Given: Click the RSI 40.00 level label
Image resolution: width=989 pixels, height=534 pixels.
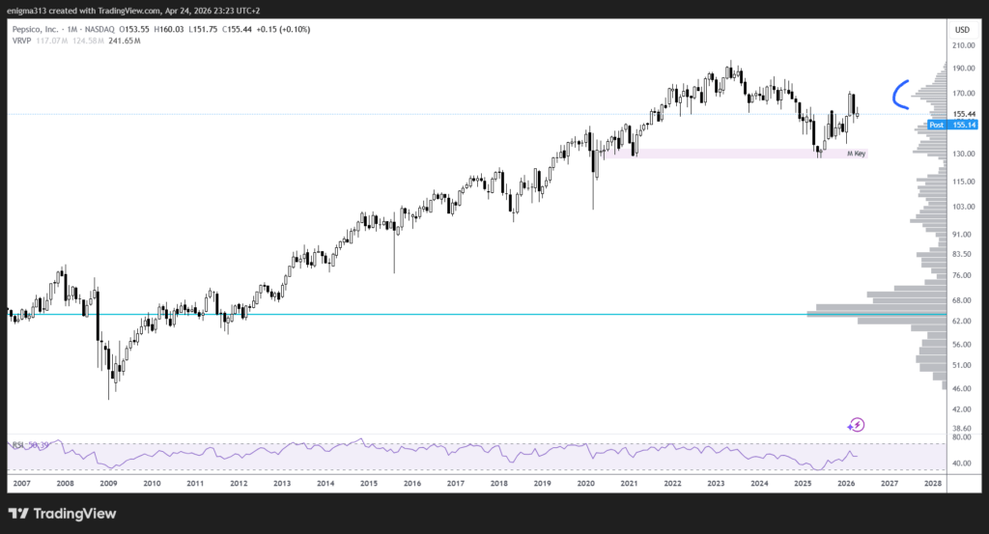Looking at the screenshot, I should pos(962,464).
